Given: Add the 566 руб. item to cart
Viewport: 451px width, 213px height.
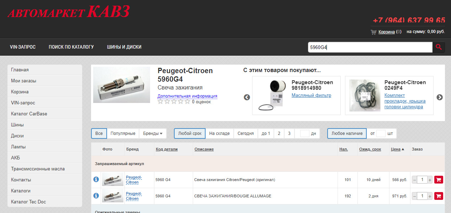Looking at the screenshot, I should pyautogui.click(x=439, y=180).
